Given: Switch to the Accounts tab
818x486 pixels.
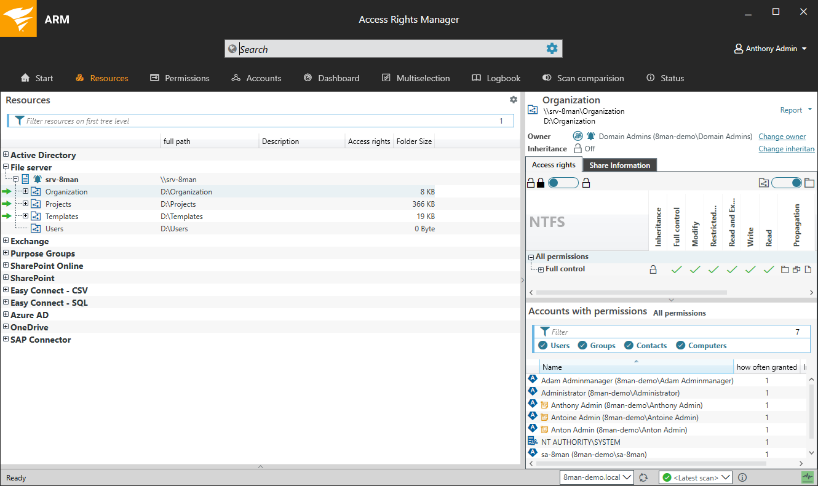Looking at the screenshot, I should click(x=256, y=78).
